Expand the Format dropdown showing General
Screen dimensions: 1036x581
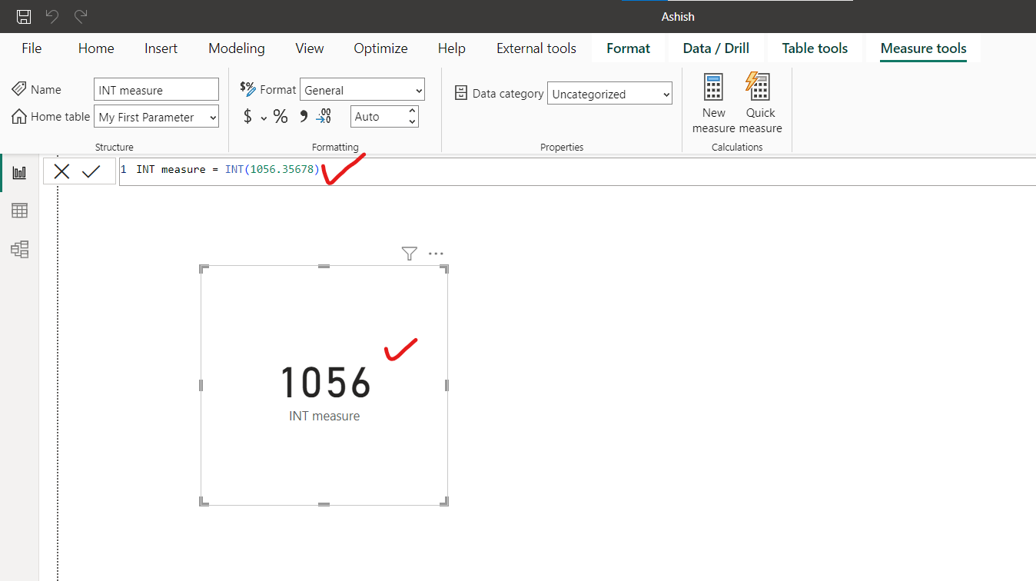tap(362, 91)
